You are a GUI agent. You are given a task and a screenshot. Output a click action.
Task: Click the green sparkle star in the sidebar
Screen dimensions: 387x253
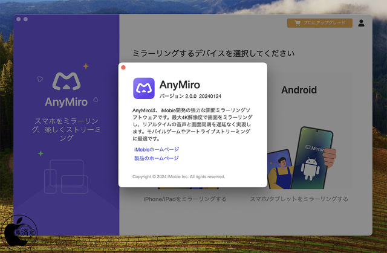(41, 153)
